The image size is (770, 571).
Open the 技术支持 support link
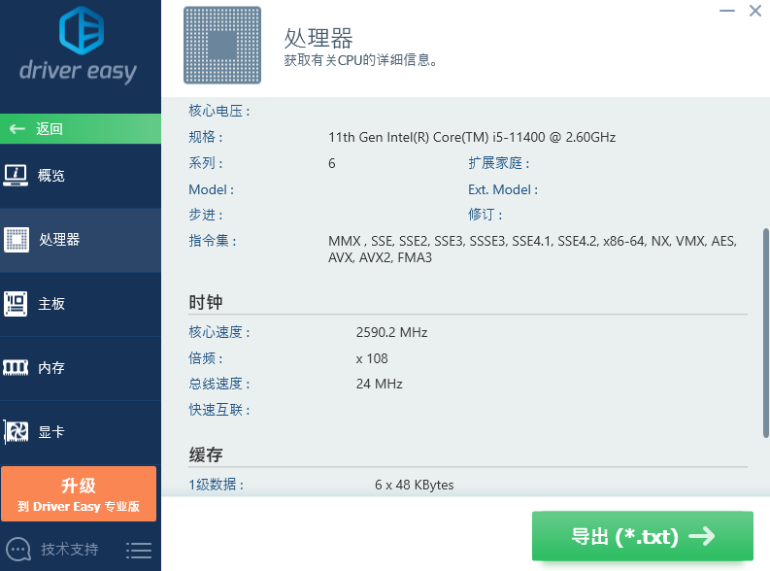(x=69, y=549)
